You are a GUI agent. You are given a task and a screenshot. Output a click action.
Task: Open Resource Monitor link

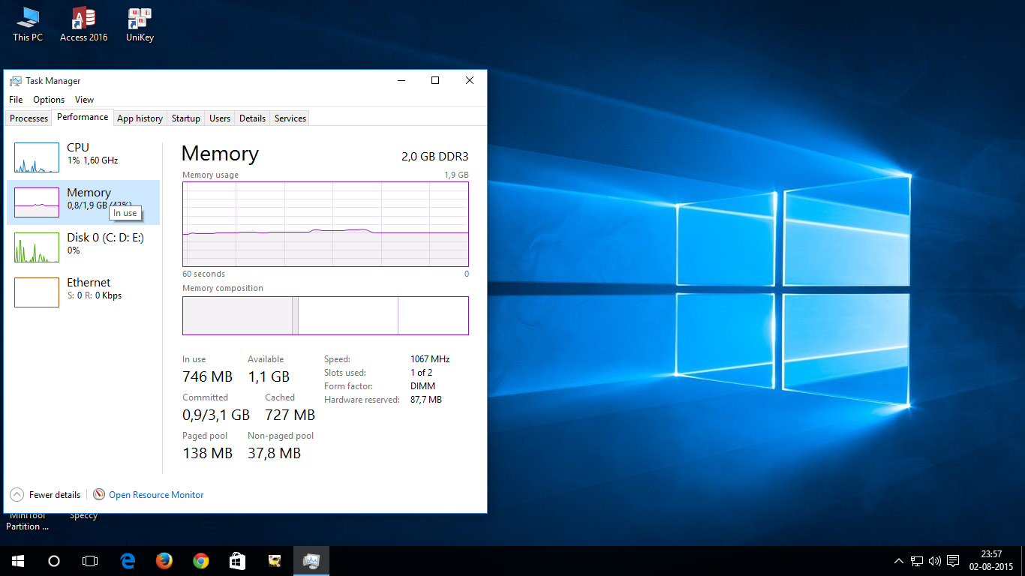[x=156, y=495]
